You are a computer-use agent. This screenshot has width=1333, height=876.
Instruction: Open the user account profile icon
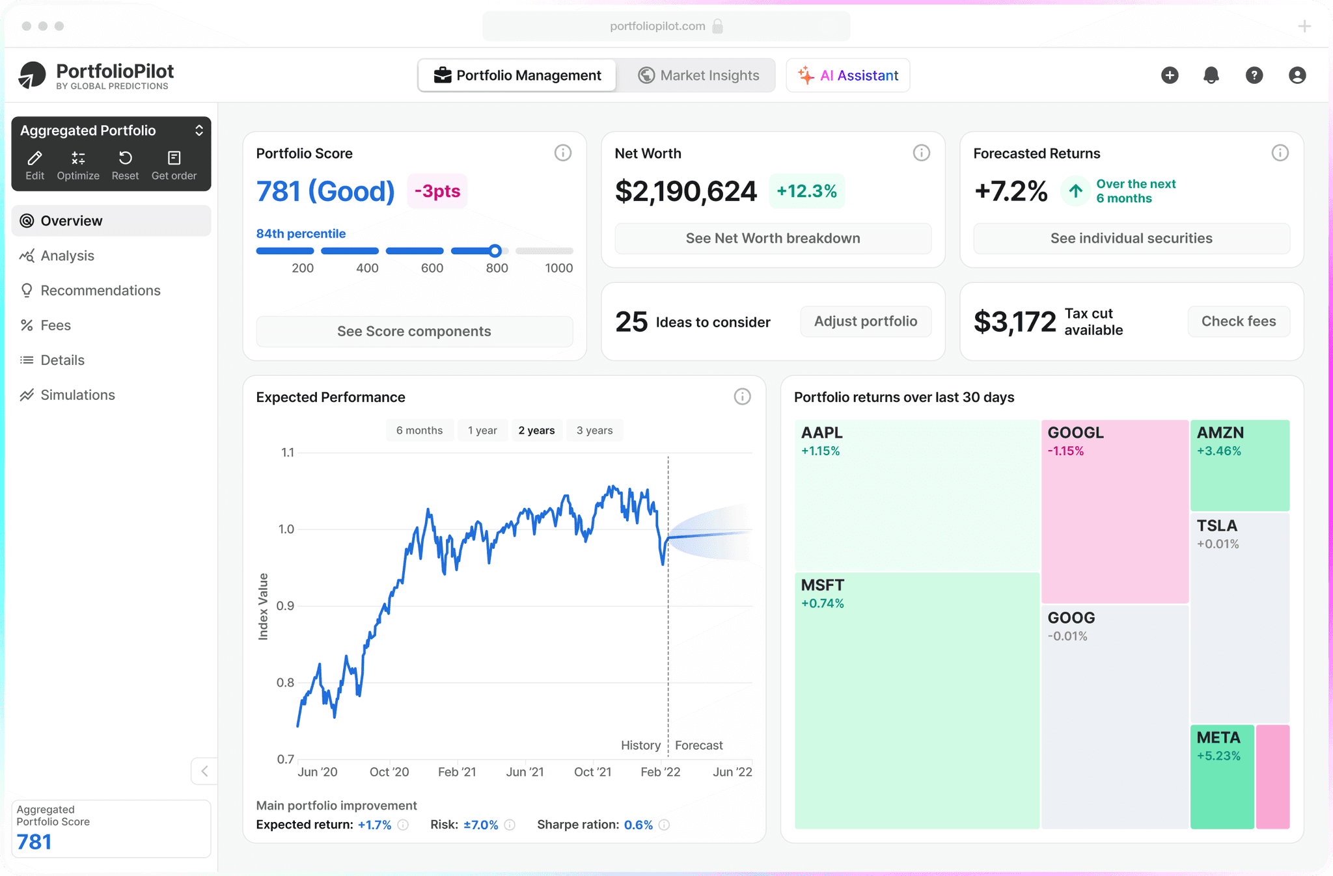[1297, 75]
